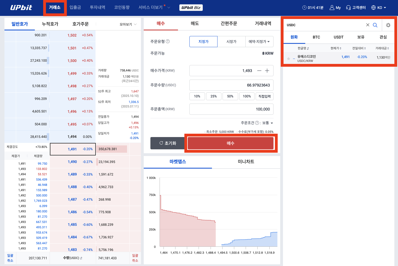This screenshot has width=398, height=266.
Task: Clear the USDC search text with X
Action: (368, 25)
